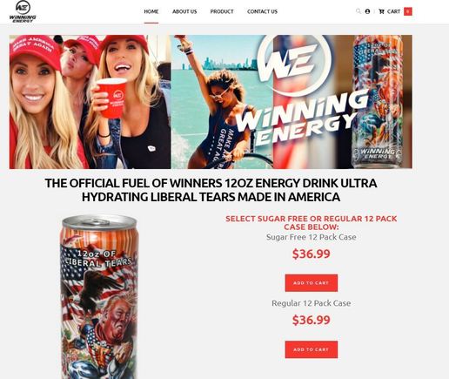Open the Product menu item
The height and width of the screenshot is (379, 449).
click(x=222, y=11)
